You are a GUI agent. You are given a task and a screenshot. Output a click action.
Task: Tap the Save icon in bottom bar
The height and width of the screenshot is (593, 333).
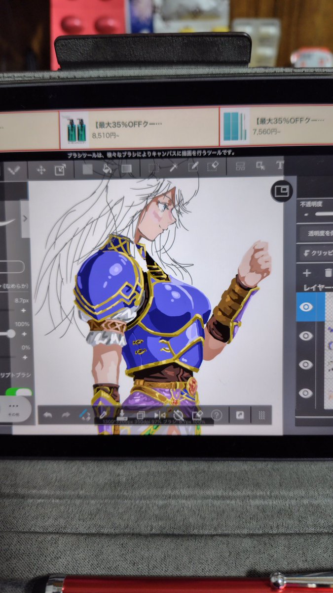pos(122,415)
